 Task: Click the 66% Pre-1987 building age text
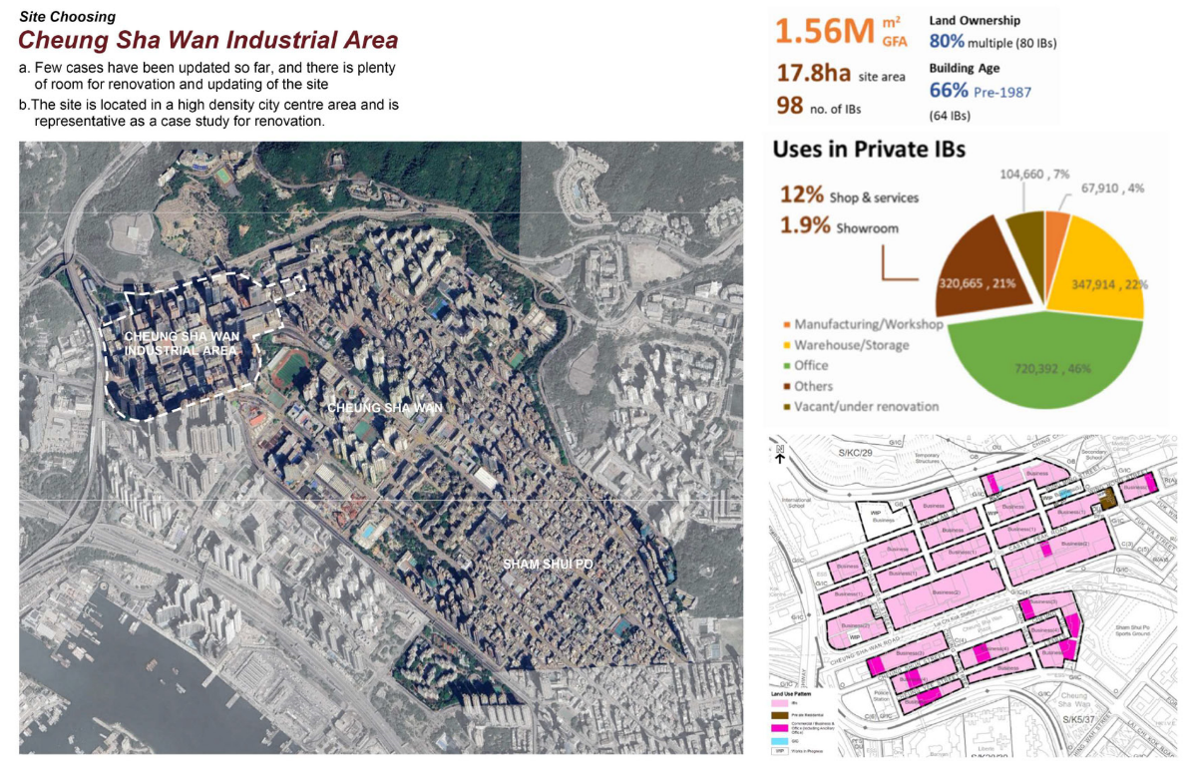coord(980,91)
